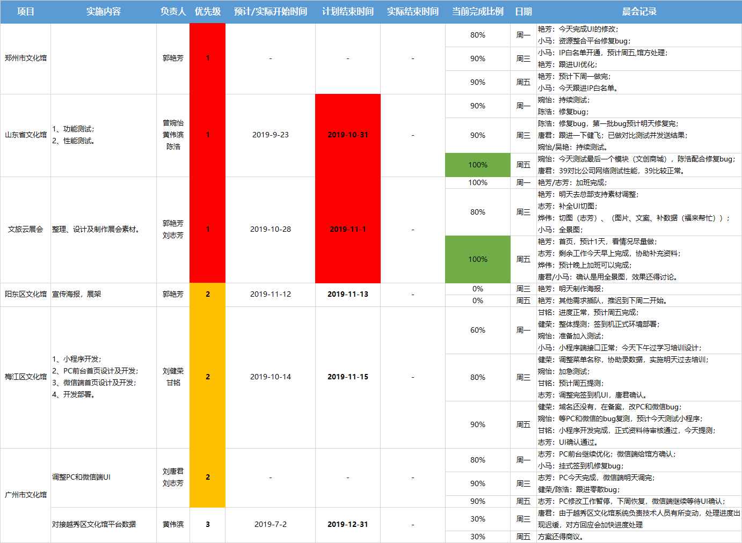Click the red cell 2019-10-31

coord(348,135)
